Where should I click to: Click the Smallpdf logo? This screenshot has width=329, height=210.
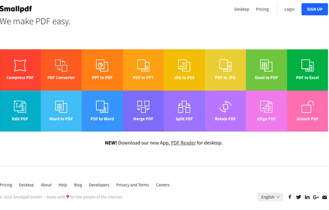[x=16, y=9]
